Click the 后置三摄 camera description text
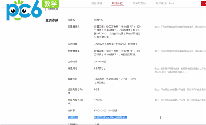This screenshot has height=125, width=206. tap(117, 32)
